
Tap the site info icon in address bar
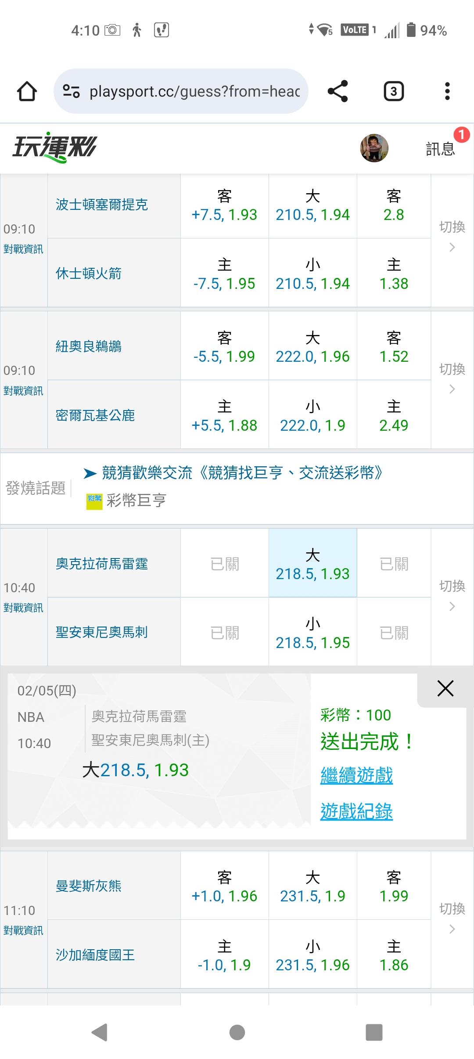[x=71, y=91]
